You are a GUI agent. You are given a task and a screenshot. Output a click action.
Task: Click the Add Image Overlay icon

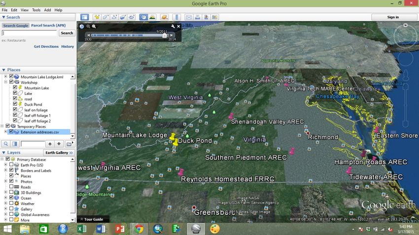[123, 17]
